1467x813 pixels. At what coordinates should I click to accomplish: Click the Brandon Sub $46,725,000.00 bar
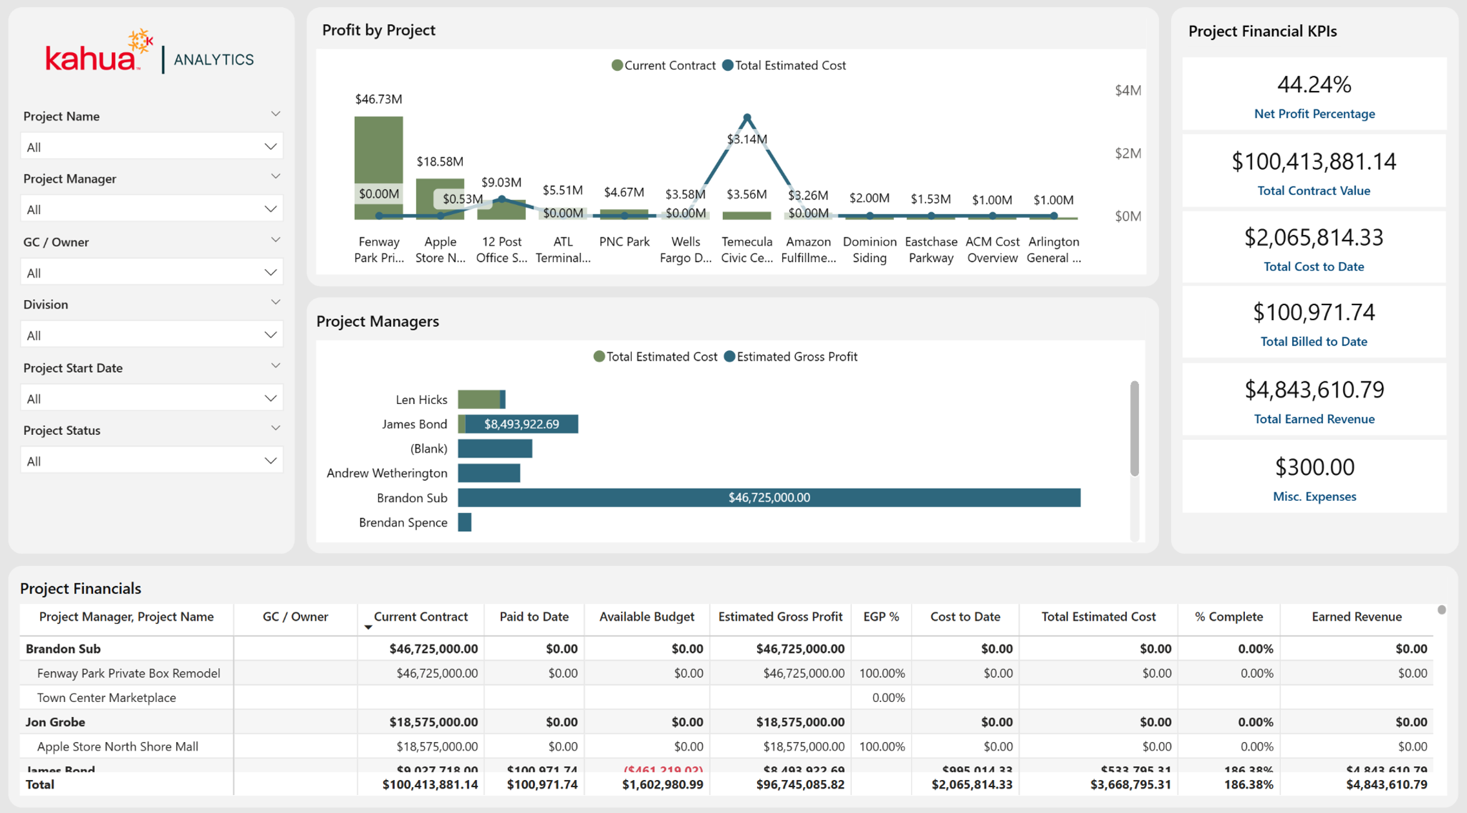point(769,497)
